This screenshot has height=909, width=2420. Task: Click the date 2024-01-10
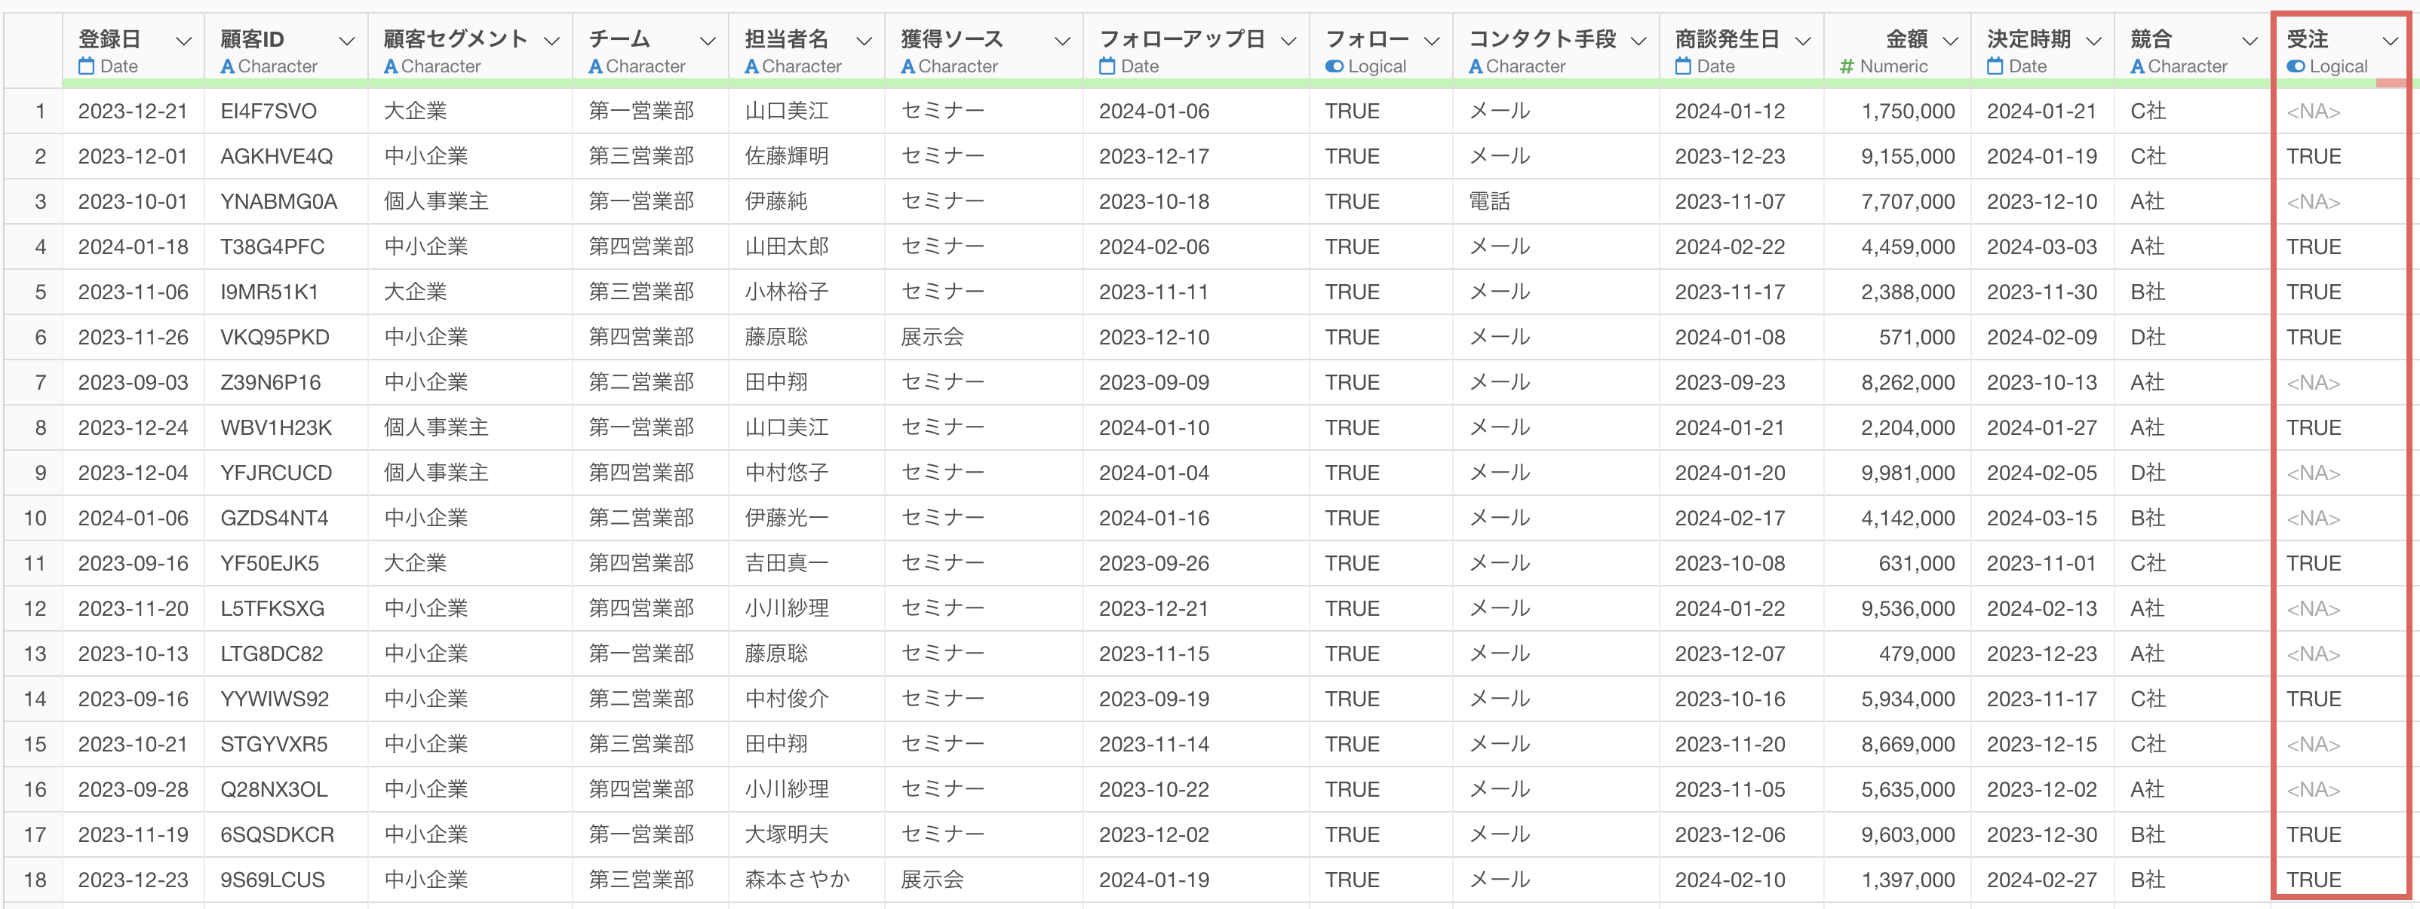pyautogui.click(x=1153, y=428)
